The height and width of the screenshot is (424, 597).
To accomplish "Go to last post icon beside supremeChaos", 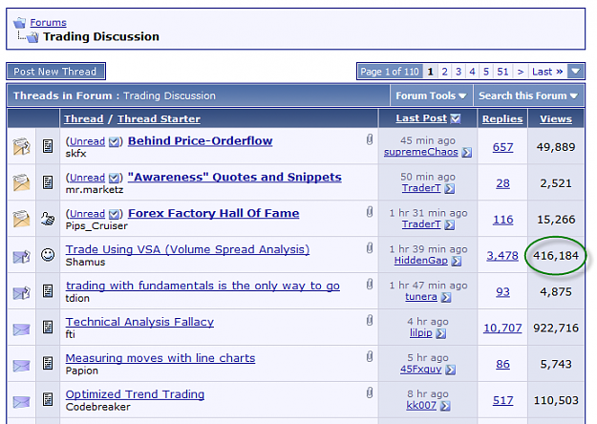I will 467,153.
